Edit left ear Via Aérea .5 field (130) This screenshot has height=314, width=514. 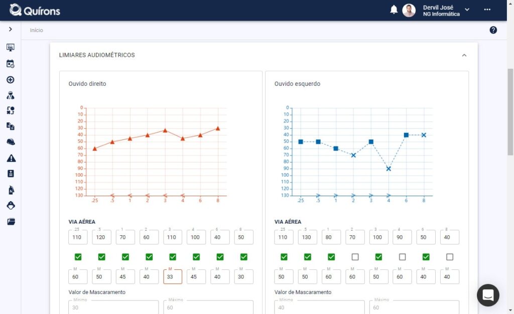coord(308,237)
